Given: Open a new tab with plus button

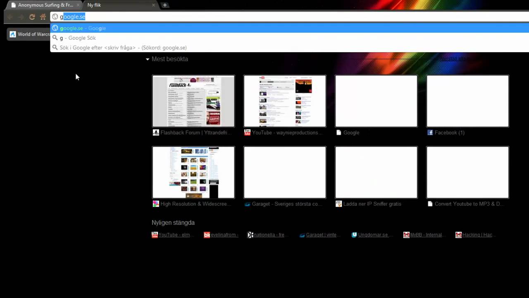Looking at the screenshot, I should coord(164,5).
